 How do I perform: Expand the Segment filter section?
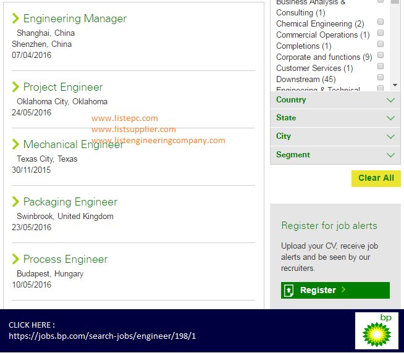(x=335, y=155)
